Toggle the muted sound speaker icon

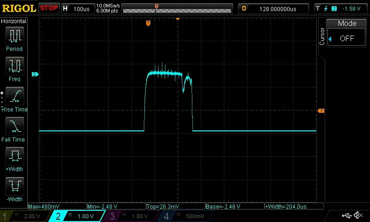tap(358, 215)
